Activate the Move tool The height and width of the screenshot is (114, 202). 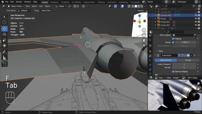pos(4,29)
